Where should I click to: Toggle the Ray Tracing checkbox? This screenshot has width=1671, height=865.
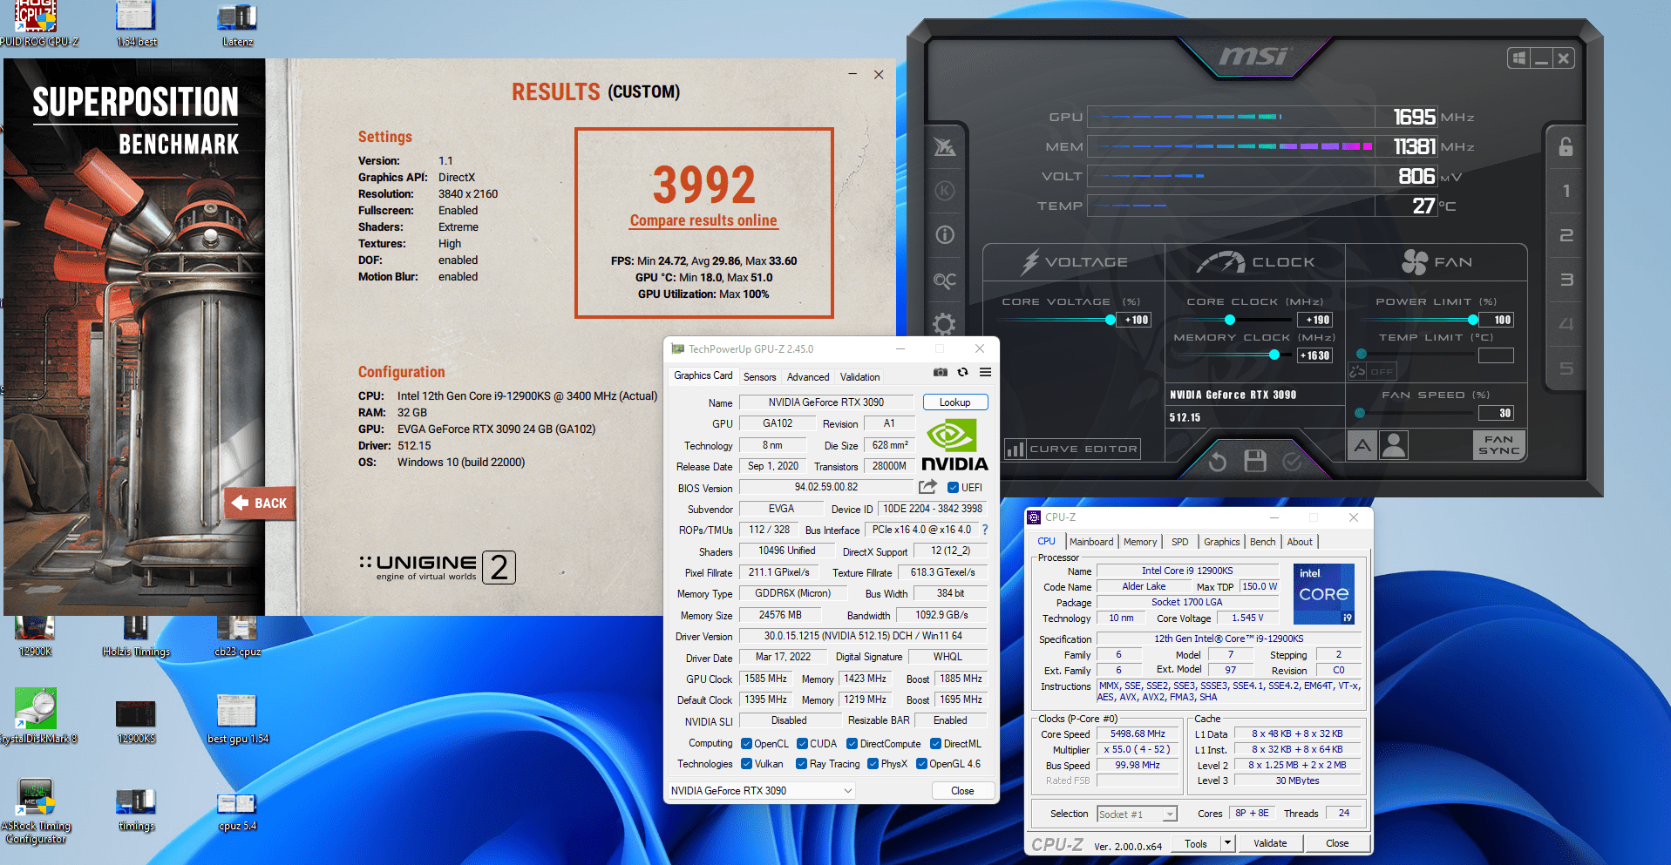pos(801,764)
